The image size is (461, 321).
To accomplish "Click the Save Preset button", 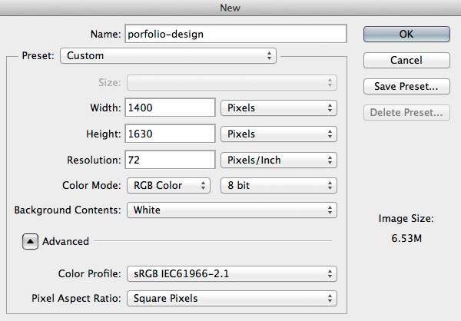I will click(406, 86).
